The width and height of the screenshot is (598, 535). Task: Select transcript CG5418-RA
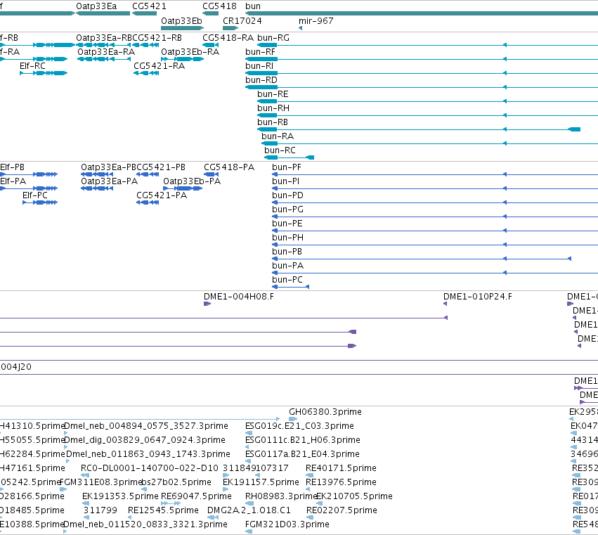(210, 45)
